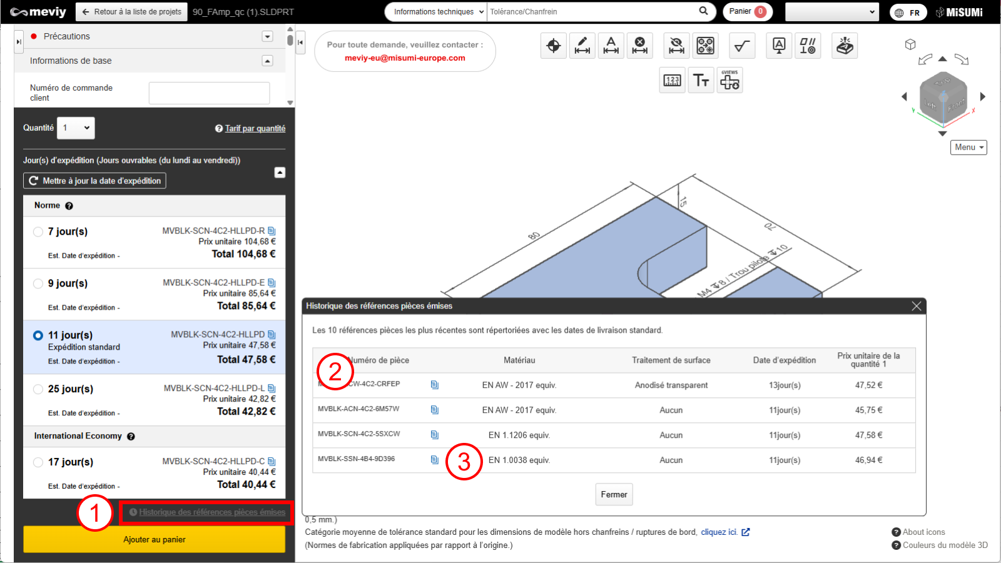Click the surface roughness checkmark tool icon

(x=742, y=46)
